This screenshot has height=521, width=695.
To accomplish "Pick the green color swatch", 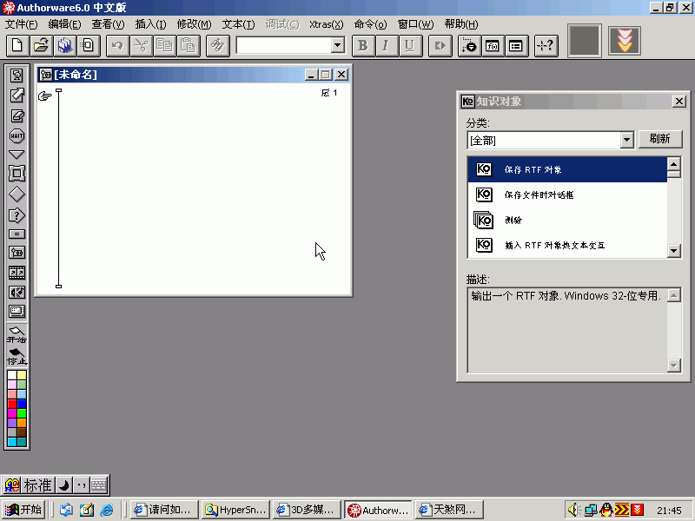I will 22,413.
